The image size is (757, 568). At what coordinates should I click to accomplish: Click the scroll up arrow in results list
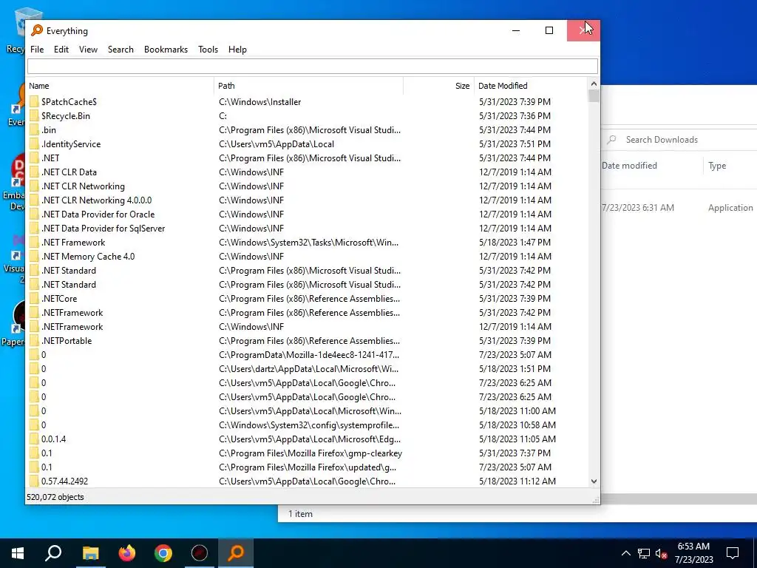point(594,84)
